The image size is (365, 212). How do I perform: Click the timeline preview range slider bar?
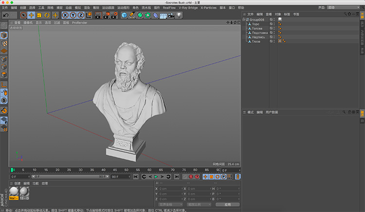[70, 177]
